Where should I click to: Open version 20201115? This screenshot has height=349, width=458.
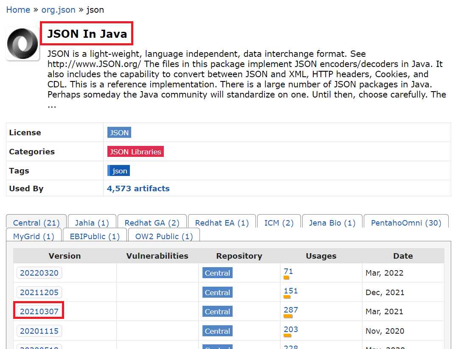pos(39,331)
